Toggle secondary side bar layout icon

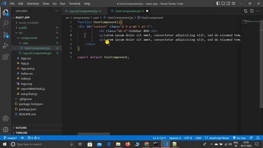[228, 4]
